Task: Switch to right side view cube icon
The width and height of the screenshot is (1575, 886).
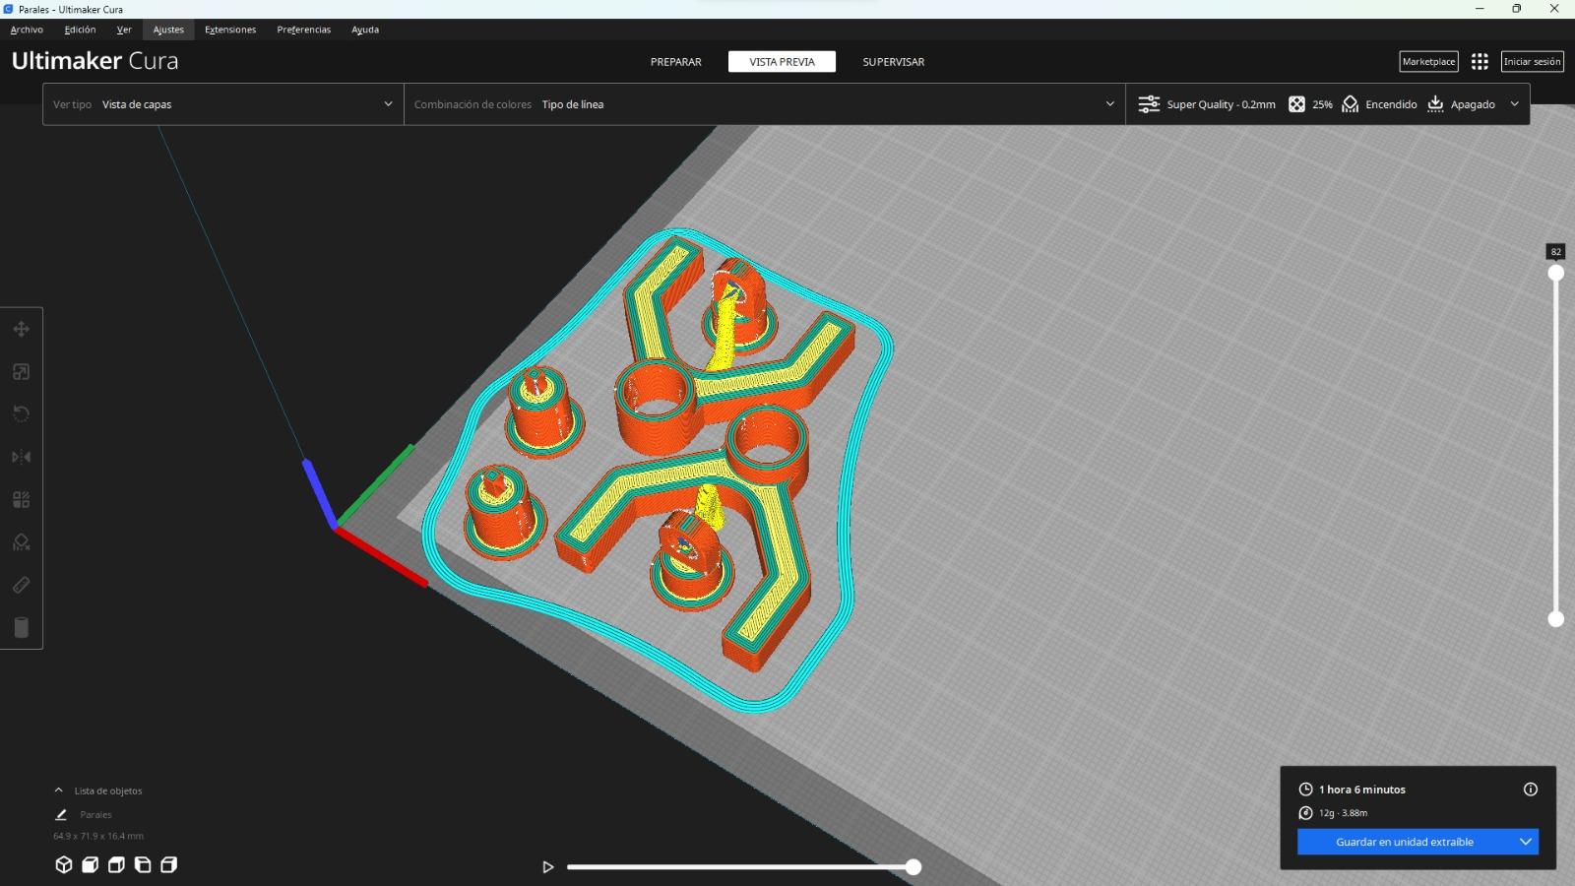Action: pos(169,864)
